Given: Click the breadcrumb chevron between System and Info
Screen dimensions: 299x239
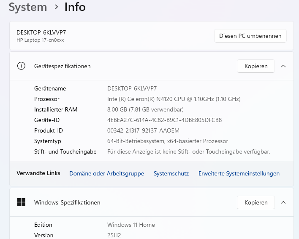Looking at the screenshot, I should click(56, 7).
